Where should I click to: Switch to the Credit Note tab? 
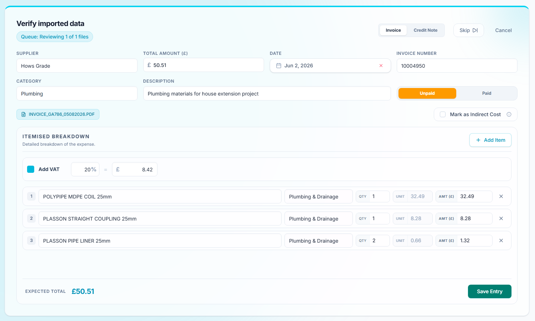(425, 30)
